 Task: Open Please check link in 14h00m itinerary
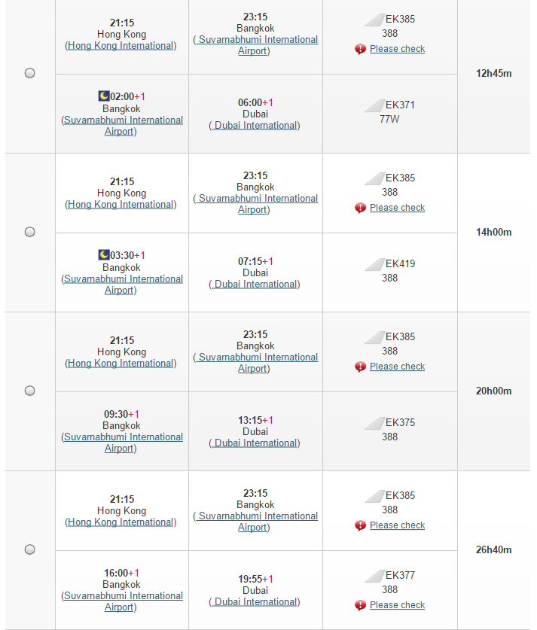pos(397,208)
